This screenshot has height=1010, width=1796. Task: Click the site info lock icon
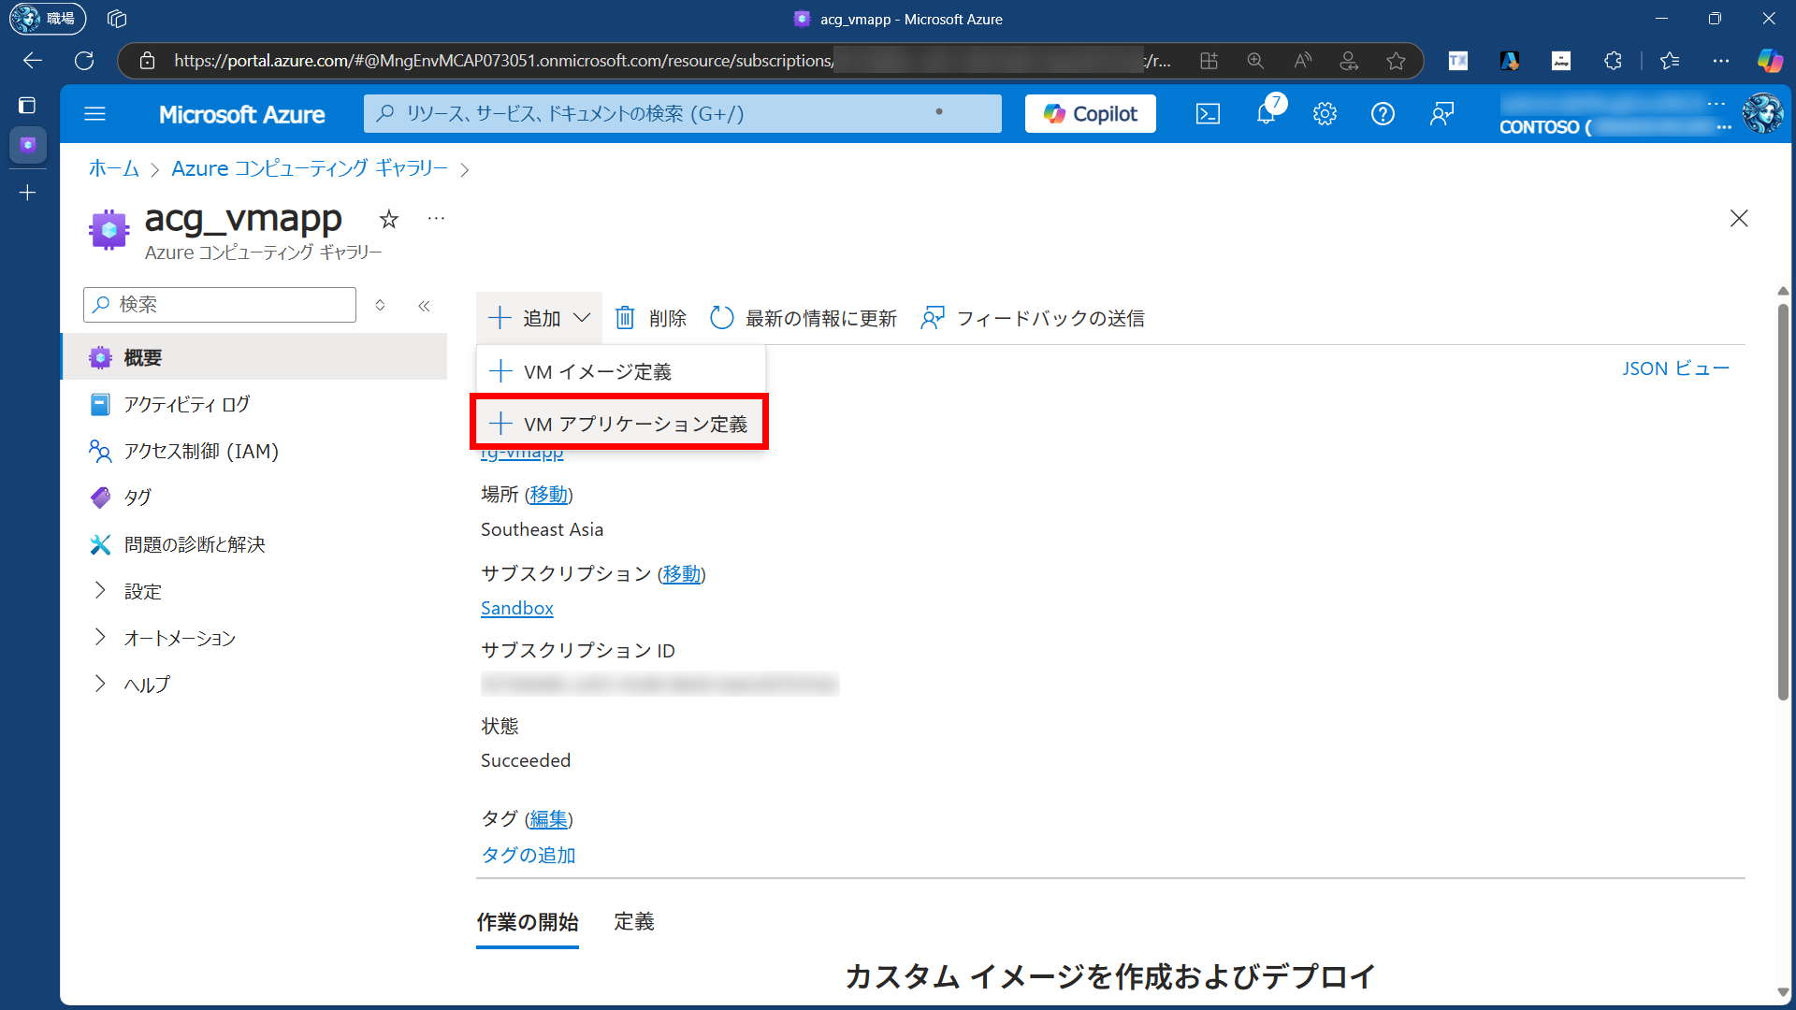point(147,61)
